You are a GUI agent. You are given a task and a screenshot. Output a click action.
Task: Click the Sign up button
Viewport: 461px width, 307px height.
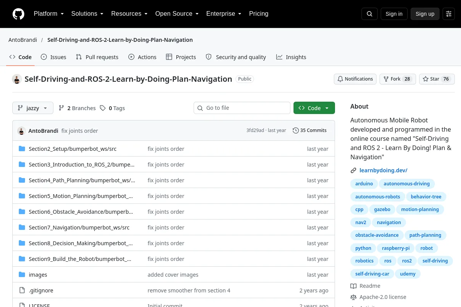(x=425, y=14)
